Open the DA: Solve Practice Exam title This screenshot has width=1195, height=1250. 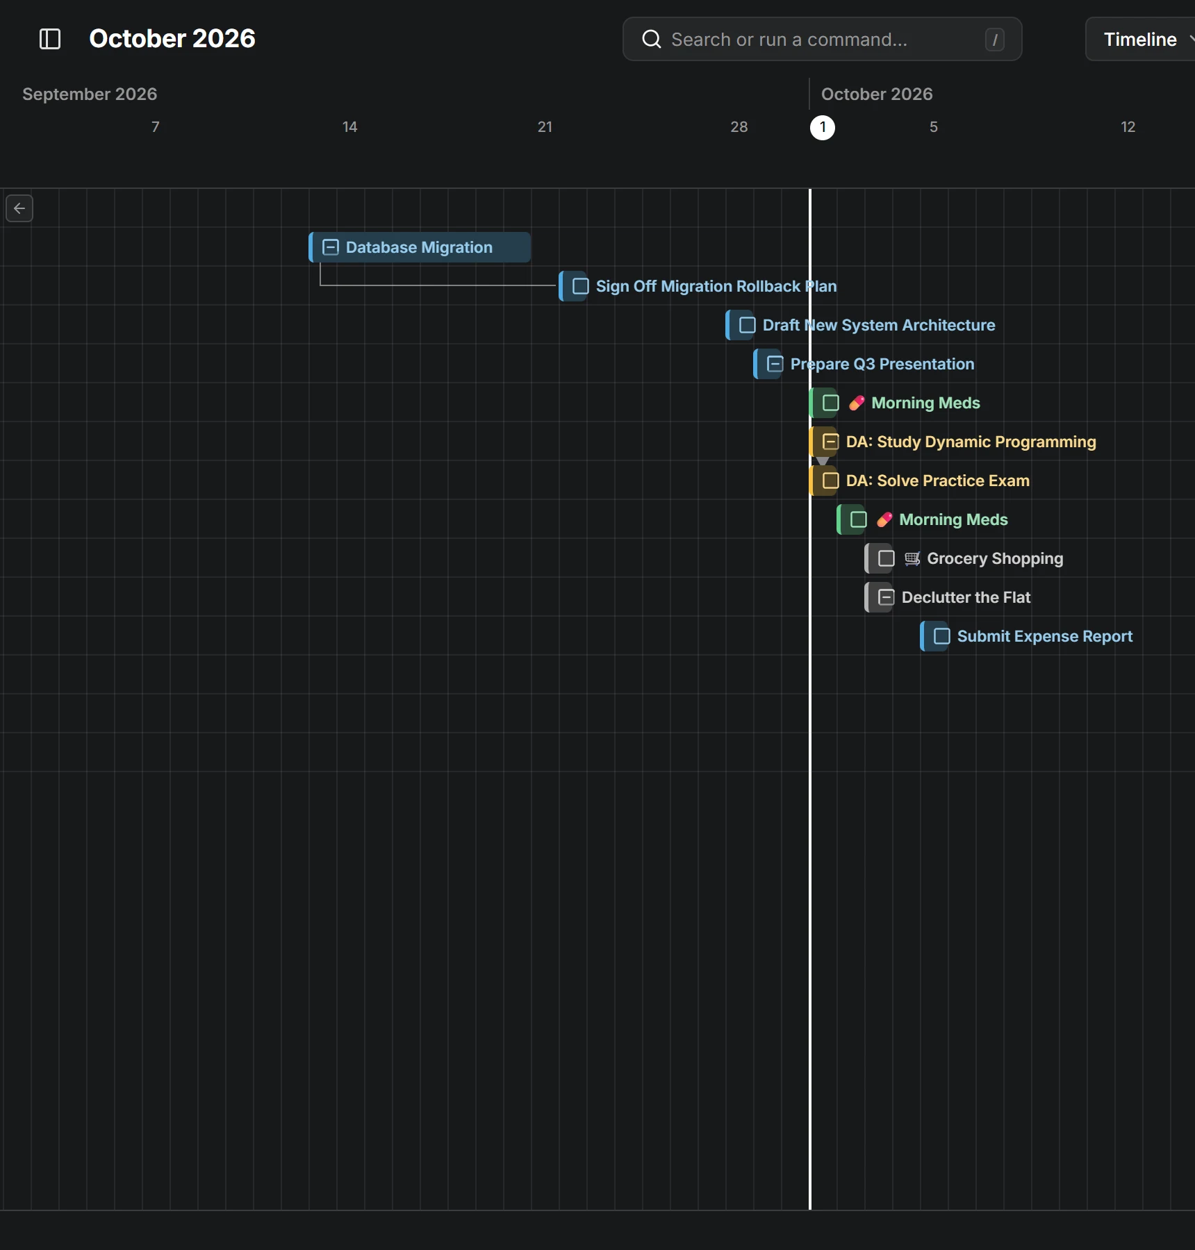[938, 481]
